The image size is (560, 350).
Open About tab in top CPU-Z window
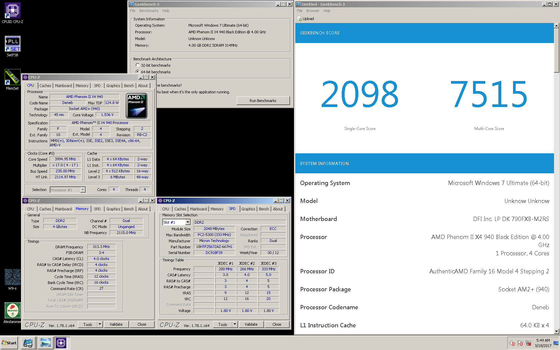(143, 86)
